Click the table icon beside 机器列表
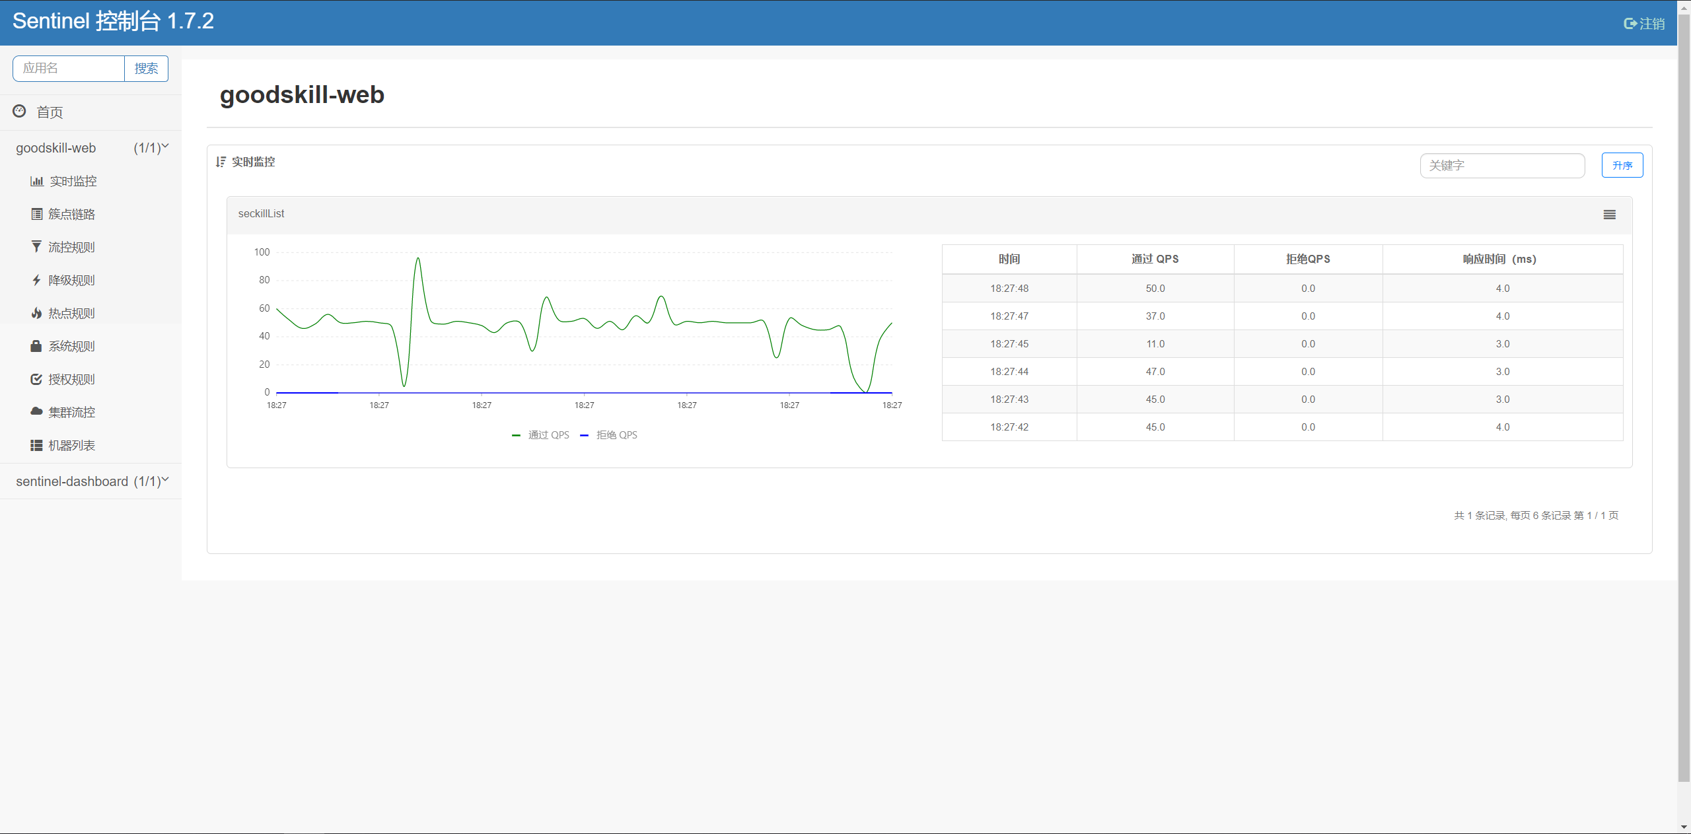 point(36,445)
